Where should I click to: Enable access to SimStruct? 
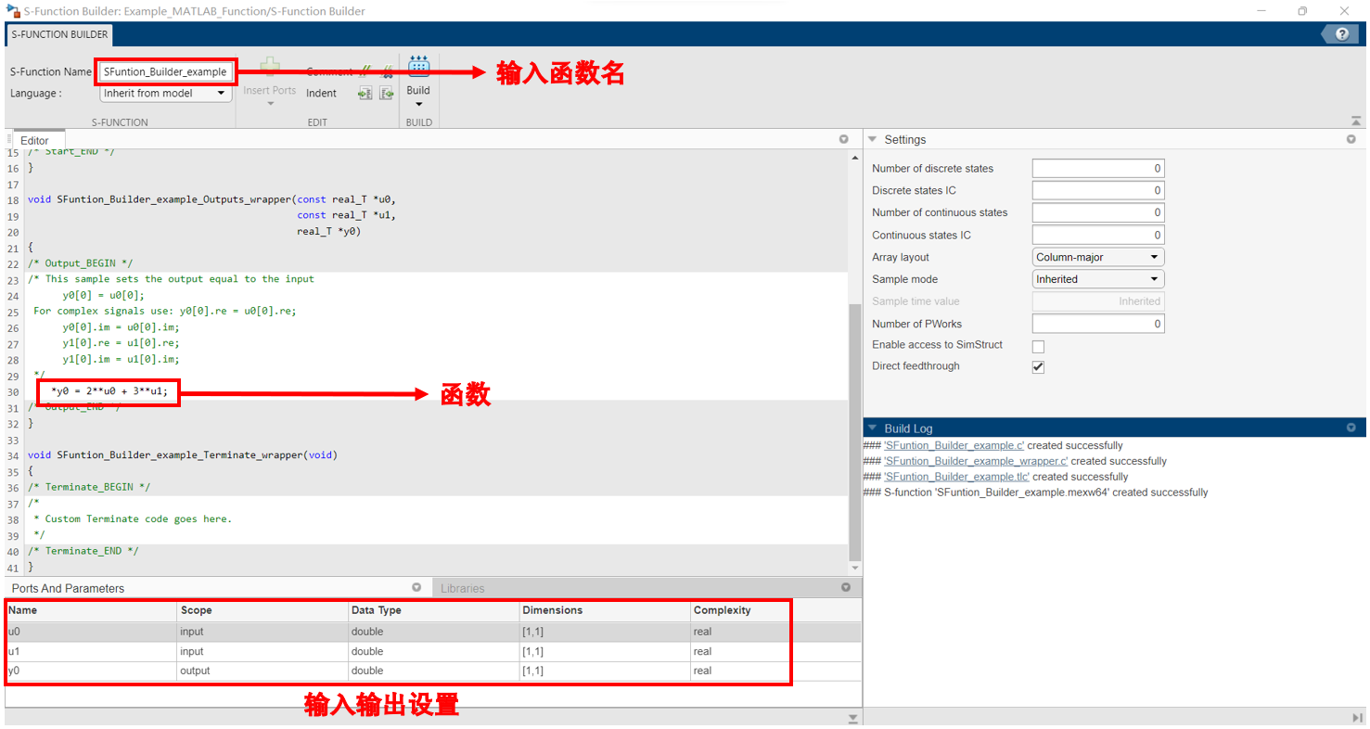(1038, 345)
